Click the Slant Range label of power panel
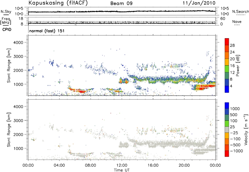The width and height of the screenshot is (249, 172). click(9, 66)
